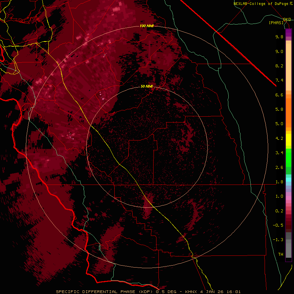The image size is (294, 294).
Task: Click the 9.0 value on the color scale
Action: 279,51
